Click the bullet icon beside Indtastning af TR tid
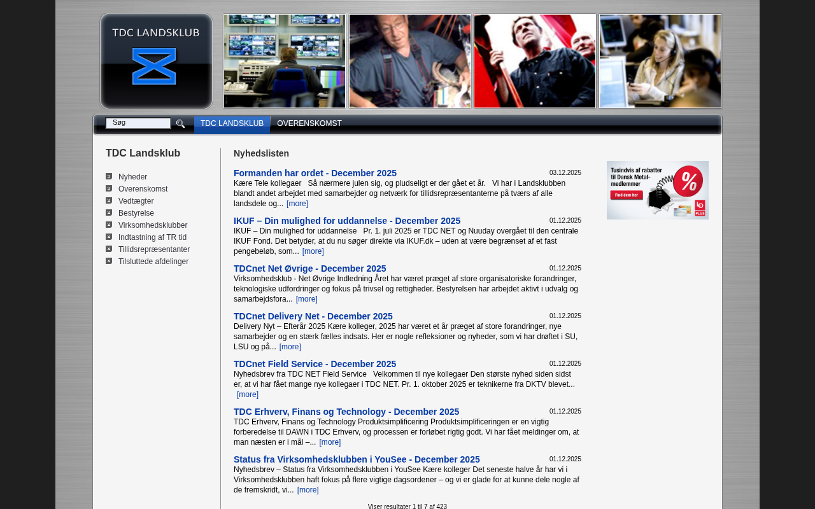Image resolution: width=815 pixels, height=509 pixels. (109, 237)
